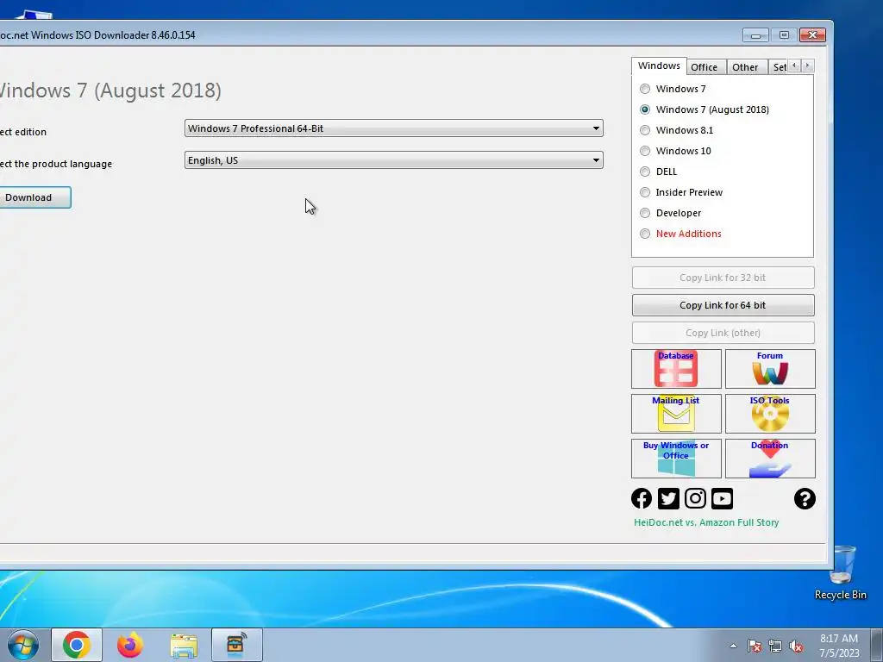Click the network tray icon
The height and width of the screenshot is (662, 883).
pyautogui.click(x=775, y=646)
